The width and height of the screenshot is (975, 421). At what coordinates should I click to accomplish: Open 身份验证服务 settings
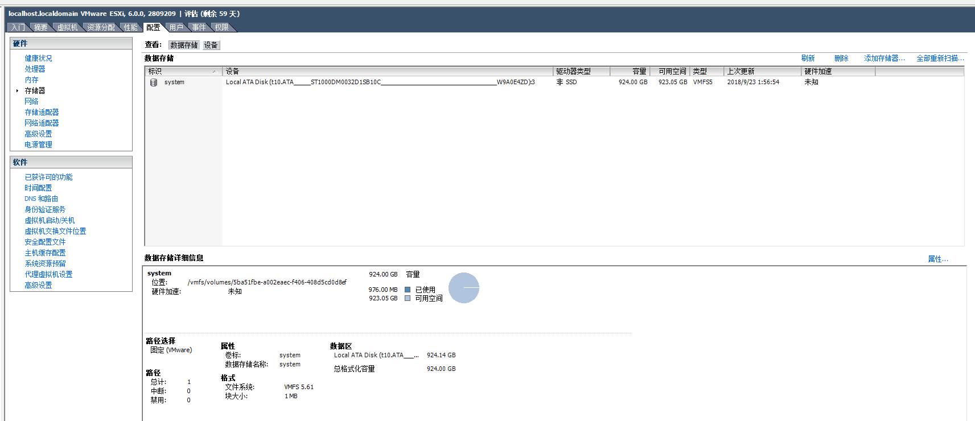click(x=45, y=209)
